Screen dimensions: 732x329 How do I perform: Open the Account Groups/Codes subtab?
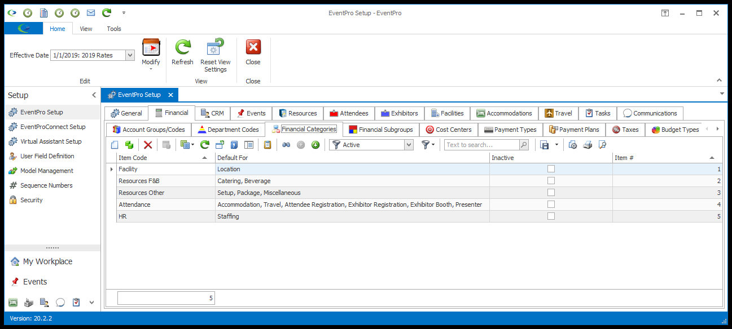(x=149, y=130)
